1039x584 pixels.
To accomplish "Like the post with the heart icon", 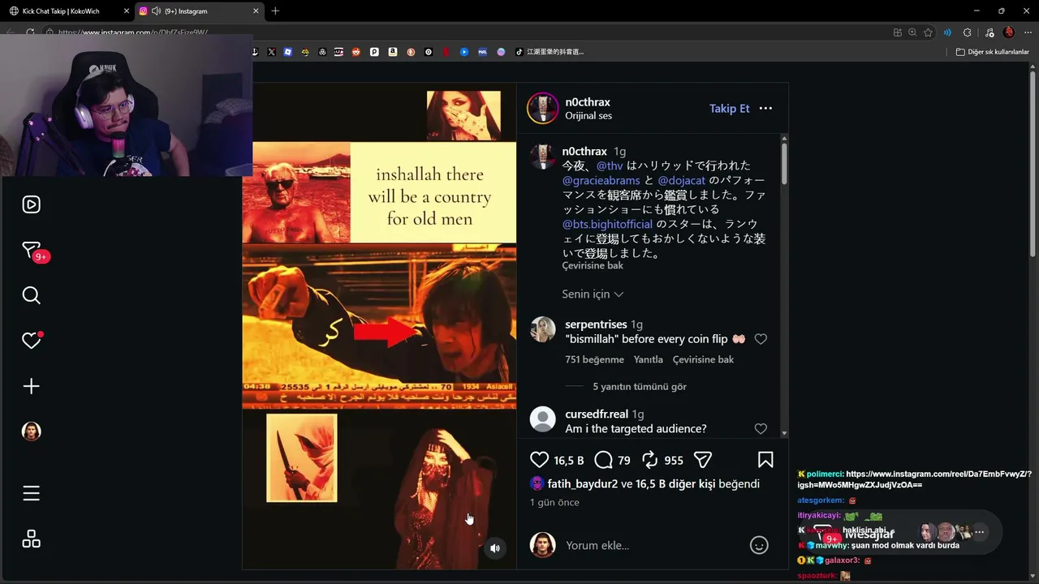I will (x=539, y=460).
